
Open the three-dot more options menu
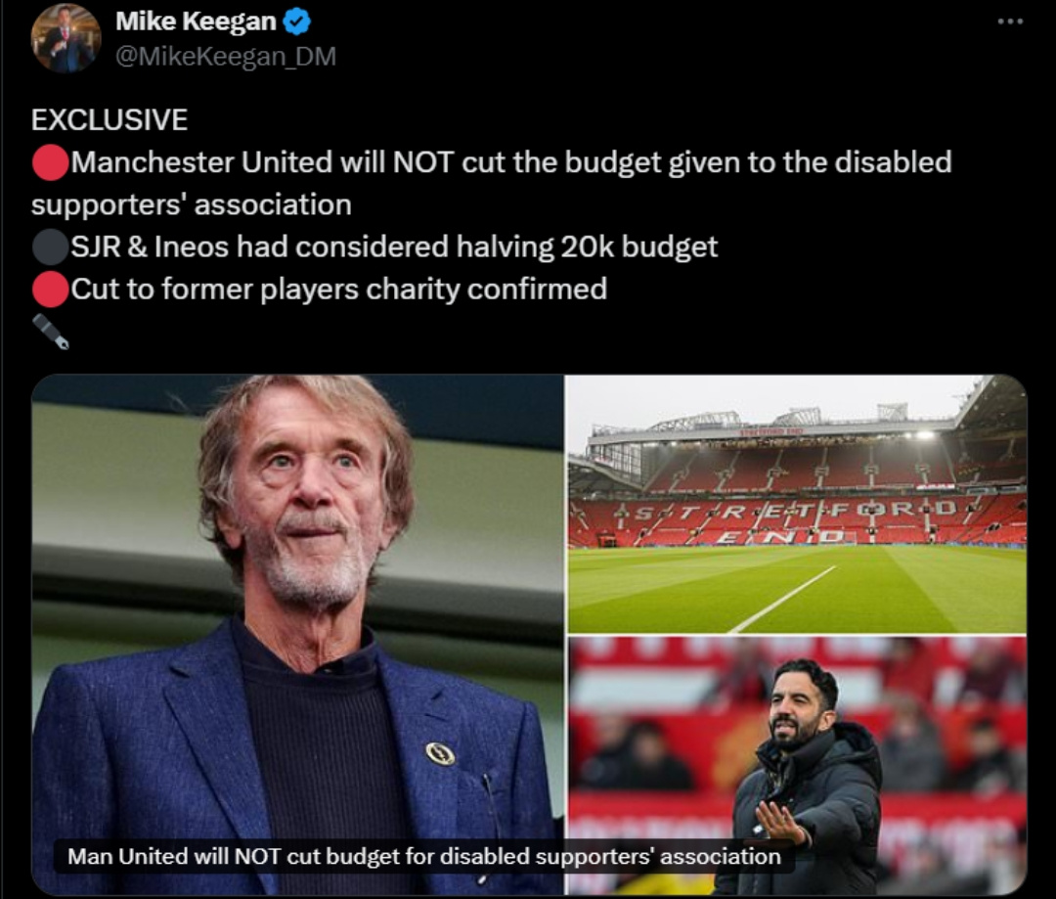pos(1010,22)
